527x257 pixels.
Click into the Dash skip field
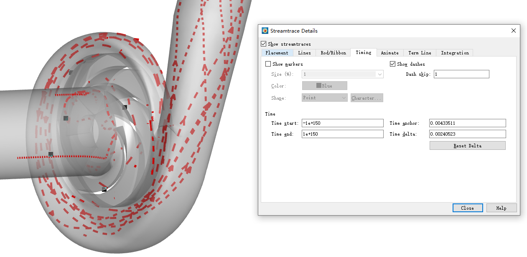(x=461, y=74)
